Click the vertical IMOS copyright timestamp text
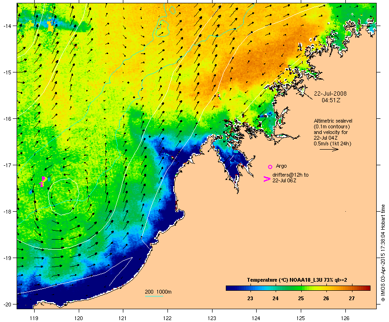Screen dimensions: 389x322 coord(383,253)
